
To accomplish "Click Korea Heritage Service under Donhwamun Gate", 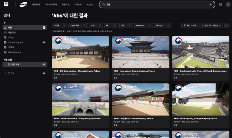I will 67,122.
